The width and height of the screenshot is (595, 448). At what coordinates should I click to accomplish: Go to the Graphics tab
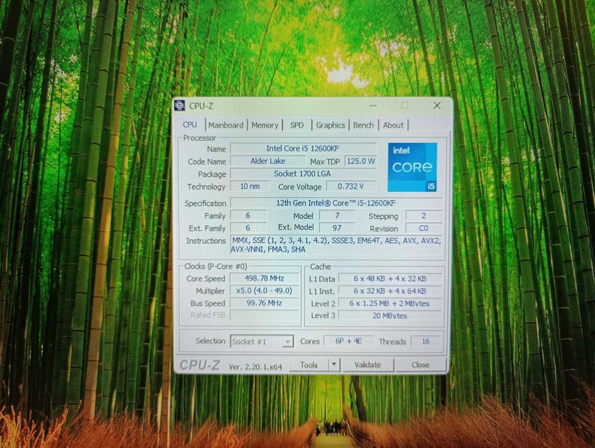[330, 125]
